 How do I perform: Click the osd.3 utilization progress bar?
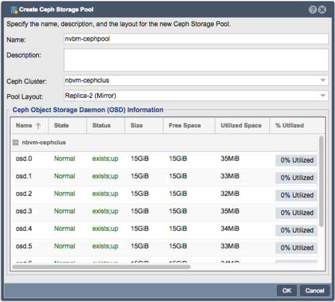296,213
